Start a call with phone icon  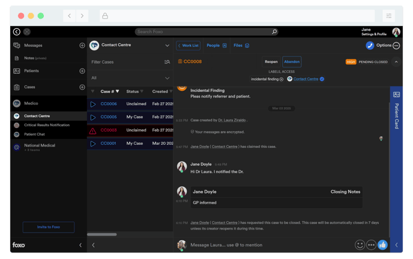pyautogui.click(x=370, y=46)
